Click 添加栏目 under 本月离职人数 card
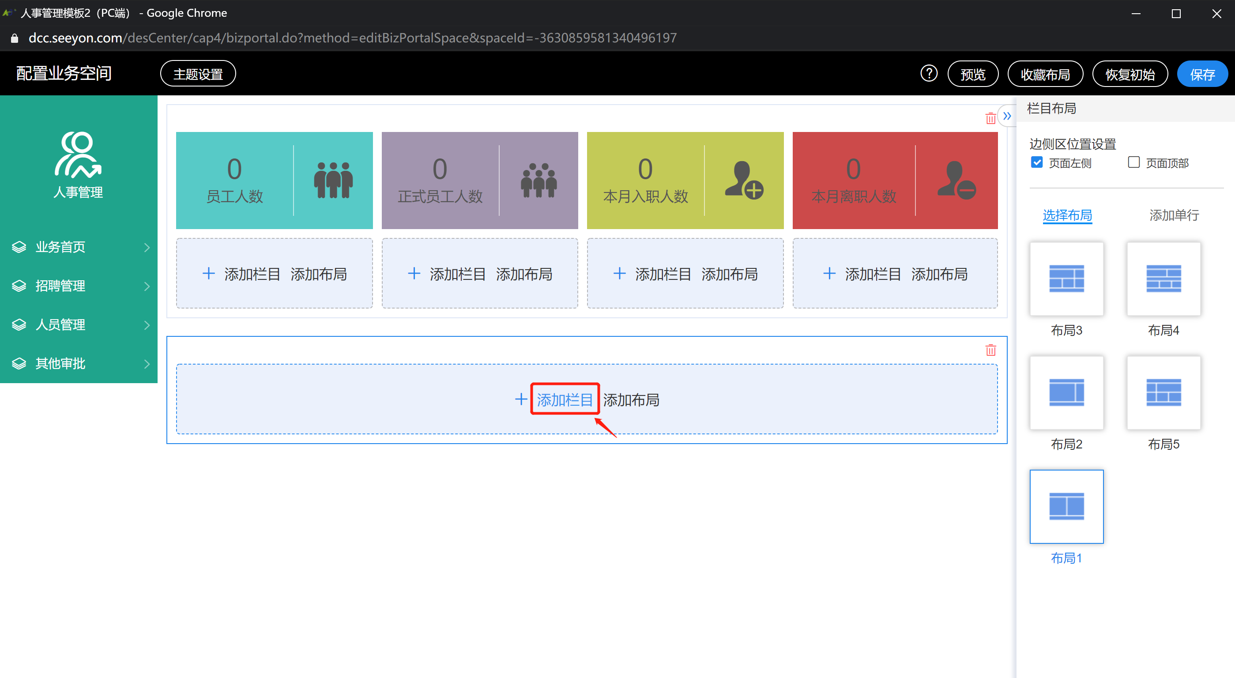This screenshot has height=678, width=1235. (x=873, y=274)
